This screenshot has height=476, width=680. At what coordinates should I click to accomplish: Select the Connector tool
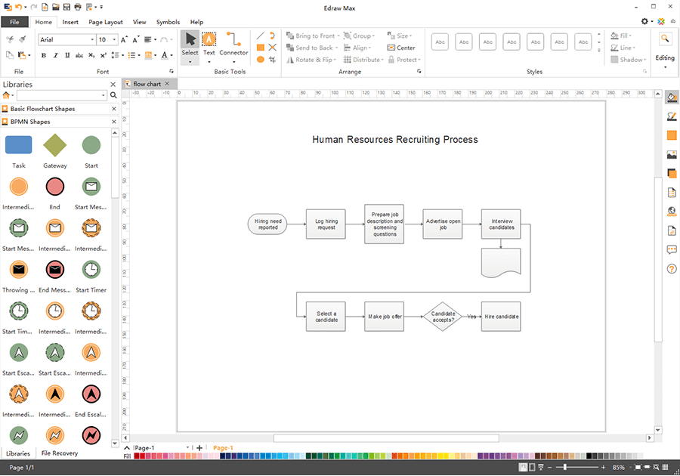[x=233, y=44]
